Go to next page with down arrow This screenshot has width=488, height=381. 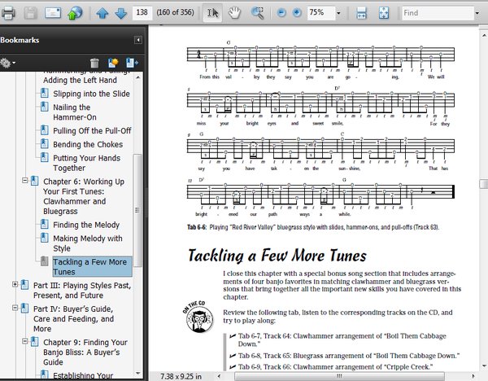120,13
